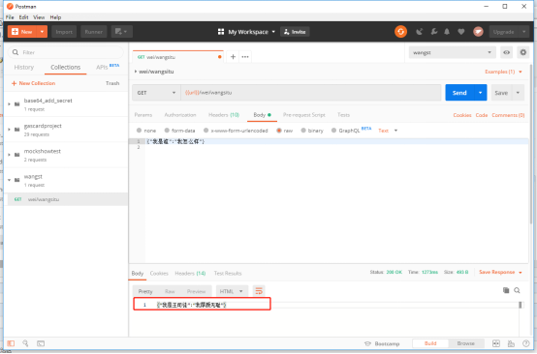Click the request URL field
Image resolution: width=537 pixels, height=354 pixels.
click(310, 93)
